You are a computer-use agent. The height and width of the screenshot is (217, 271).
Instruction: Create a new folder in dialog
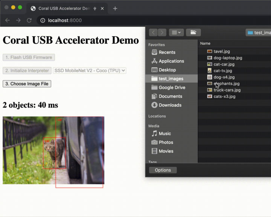pos(193,32)
